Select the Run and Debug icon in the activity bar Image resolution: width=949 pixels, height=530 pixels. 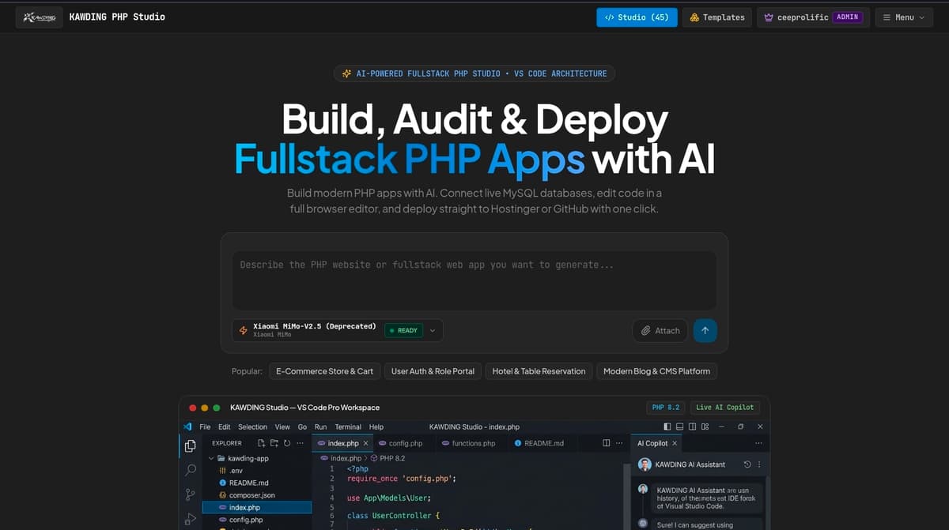pos(190,520)
